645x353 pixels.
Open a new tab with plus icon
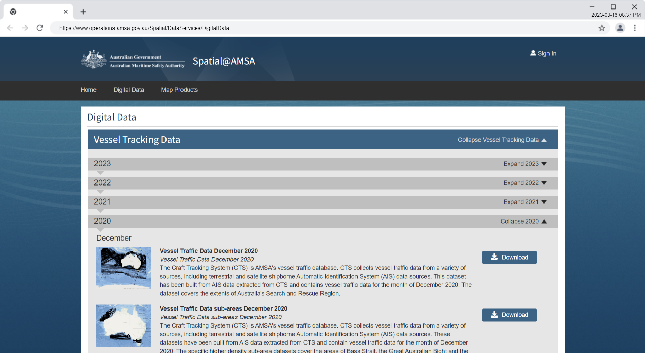[x=83, y=12]
